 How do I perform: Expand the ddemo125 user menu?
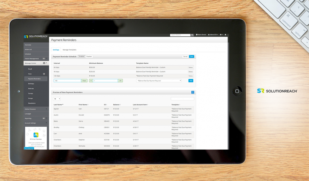(213, 35)
